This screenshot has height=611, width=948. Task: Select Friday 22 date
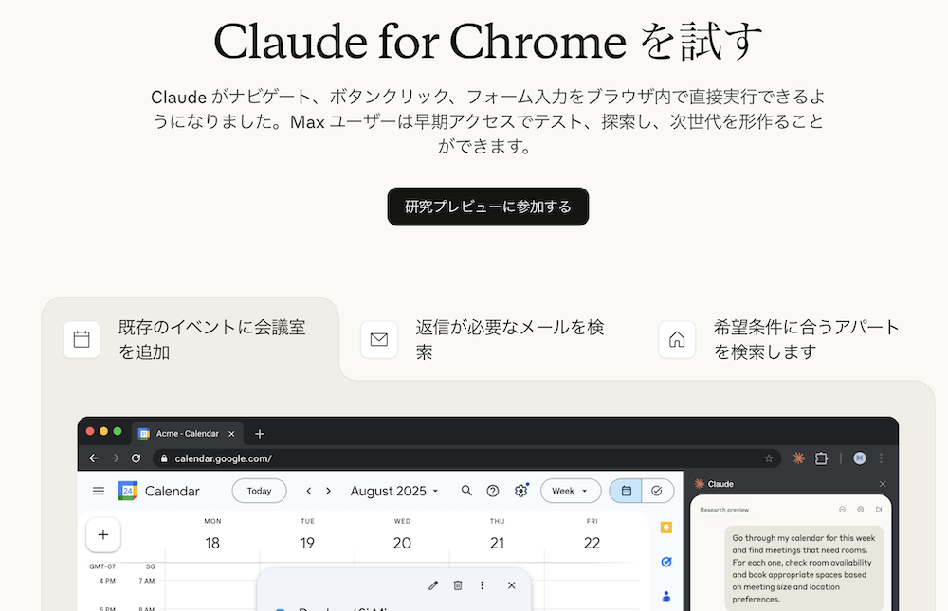pyautogui.click(x=592, y=543)
